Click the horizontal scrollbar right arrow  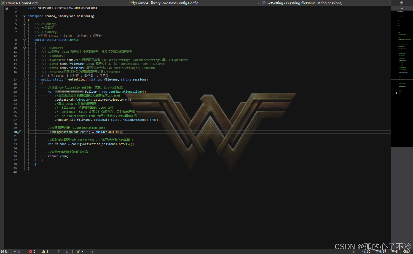coord(354,252)
